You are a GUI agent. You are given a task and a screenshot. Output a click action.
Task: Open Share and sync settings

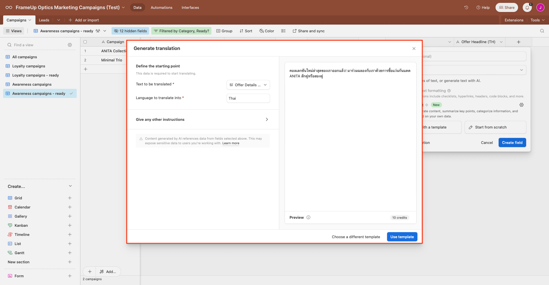(x=308, y=31)
